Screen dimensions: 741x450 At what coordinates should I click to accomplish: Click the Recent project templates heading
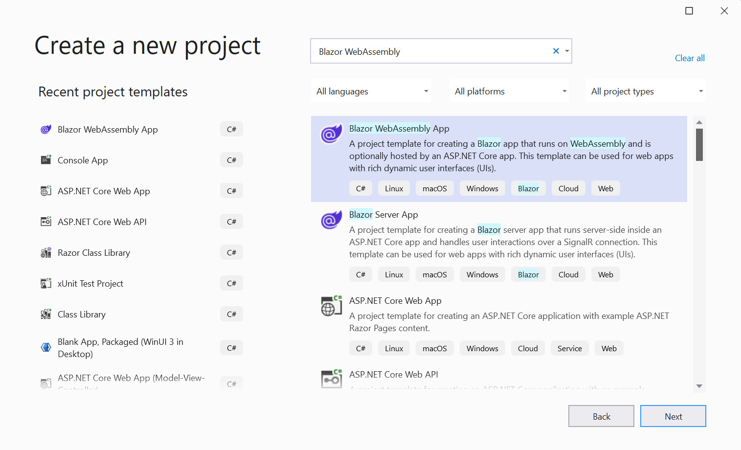(113, 92)
